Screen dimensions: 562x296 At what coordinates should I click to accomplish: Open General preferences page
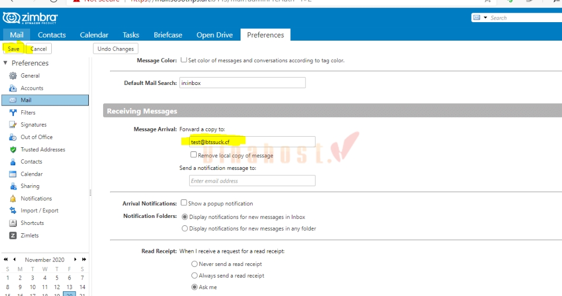pos(30,76)
